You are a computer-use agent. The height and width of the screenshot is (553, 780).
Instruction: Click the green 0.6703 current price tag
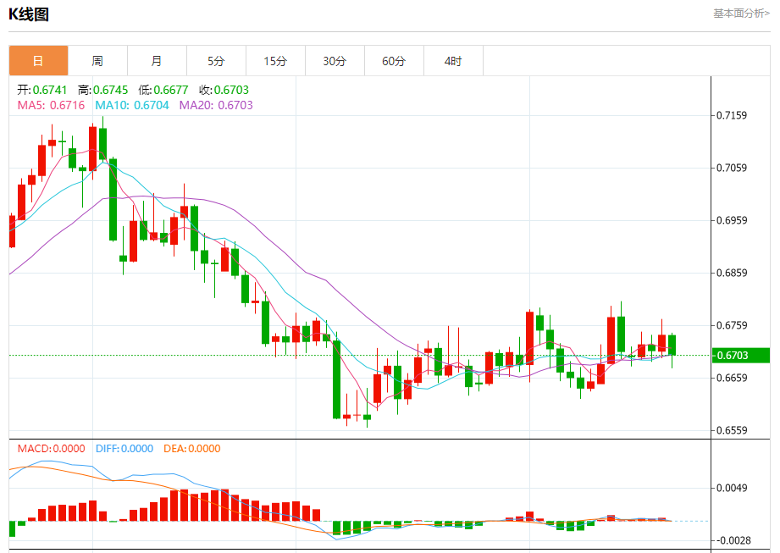[741, 355]
